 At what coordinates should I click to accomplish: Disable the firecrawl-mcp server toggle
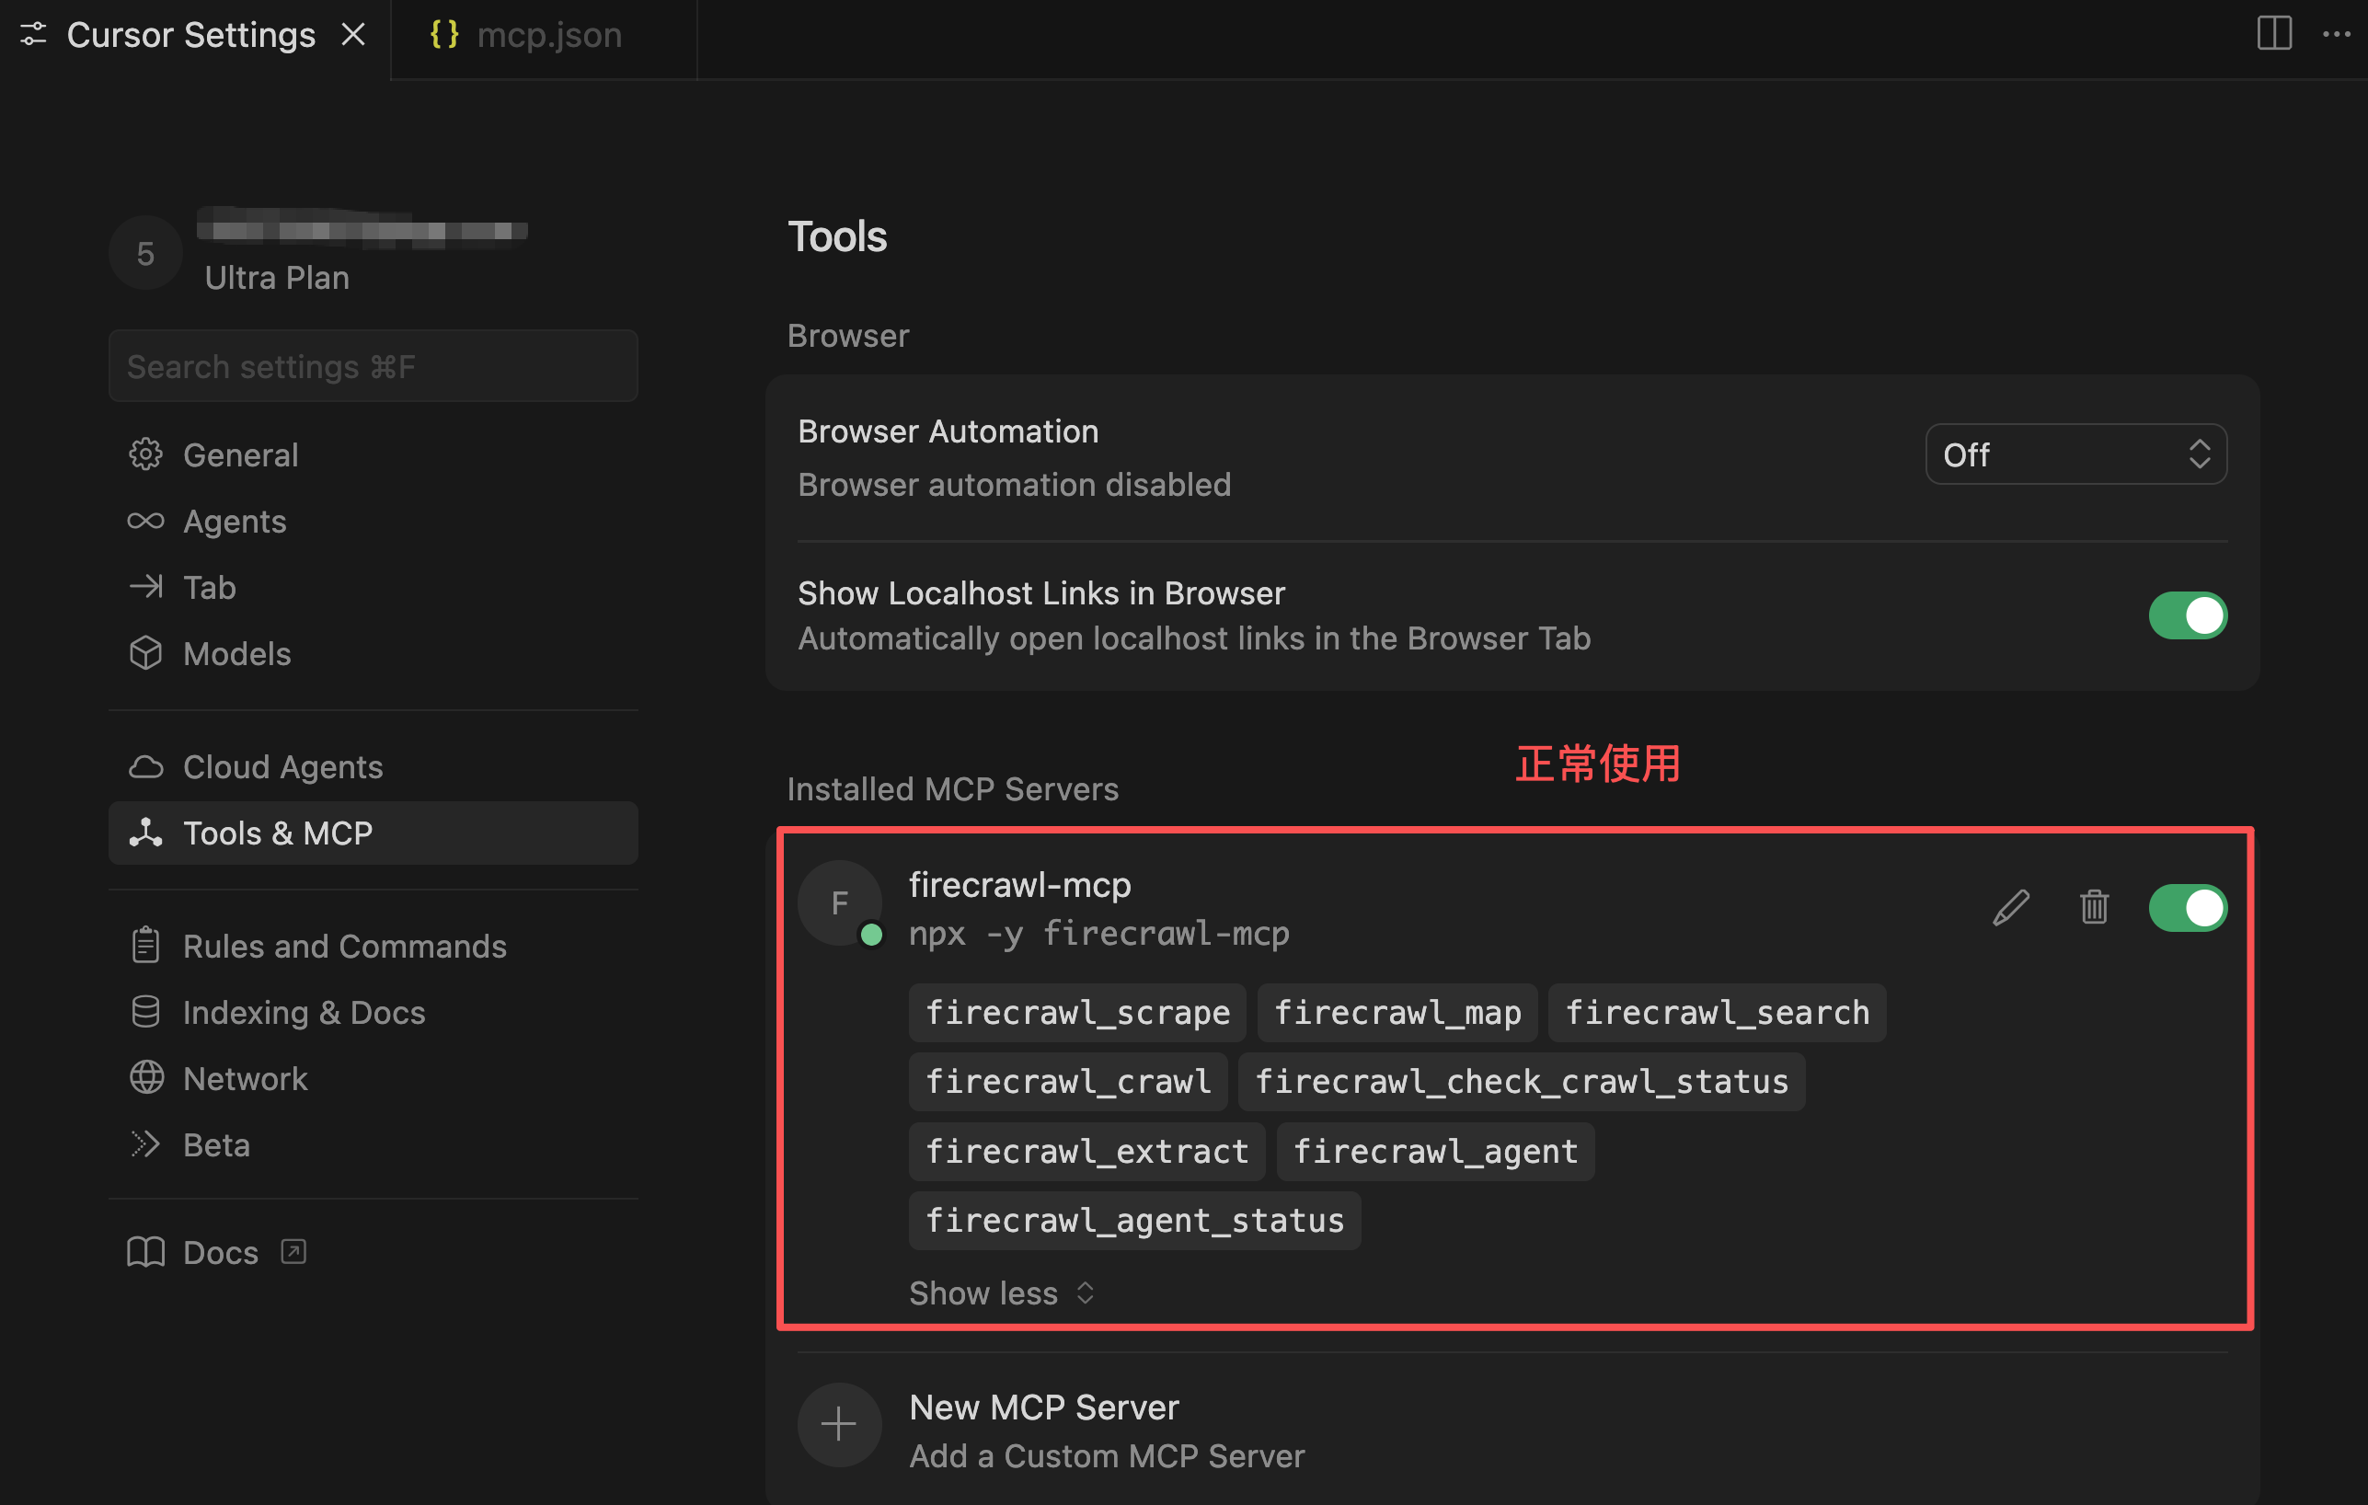coord(2187,907)
